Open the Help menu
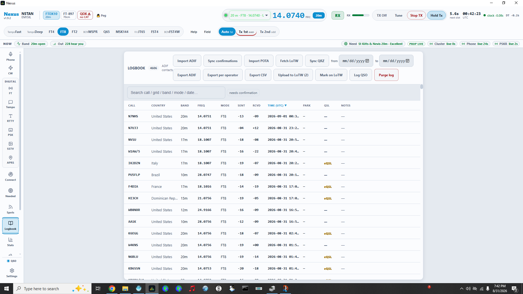523x294 pixels. 194,32
